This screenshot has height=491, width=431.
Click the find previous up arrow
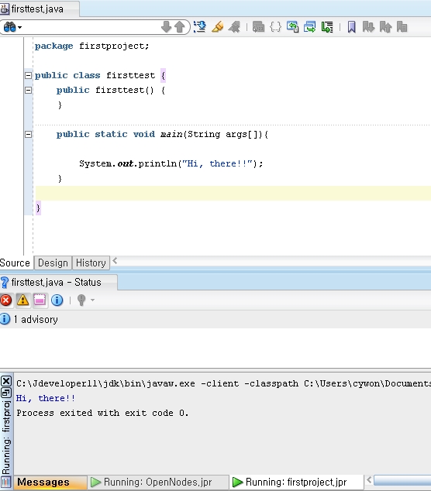point(180,27)
